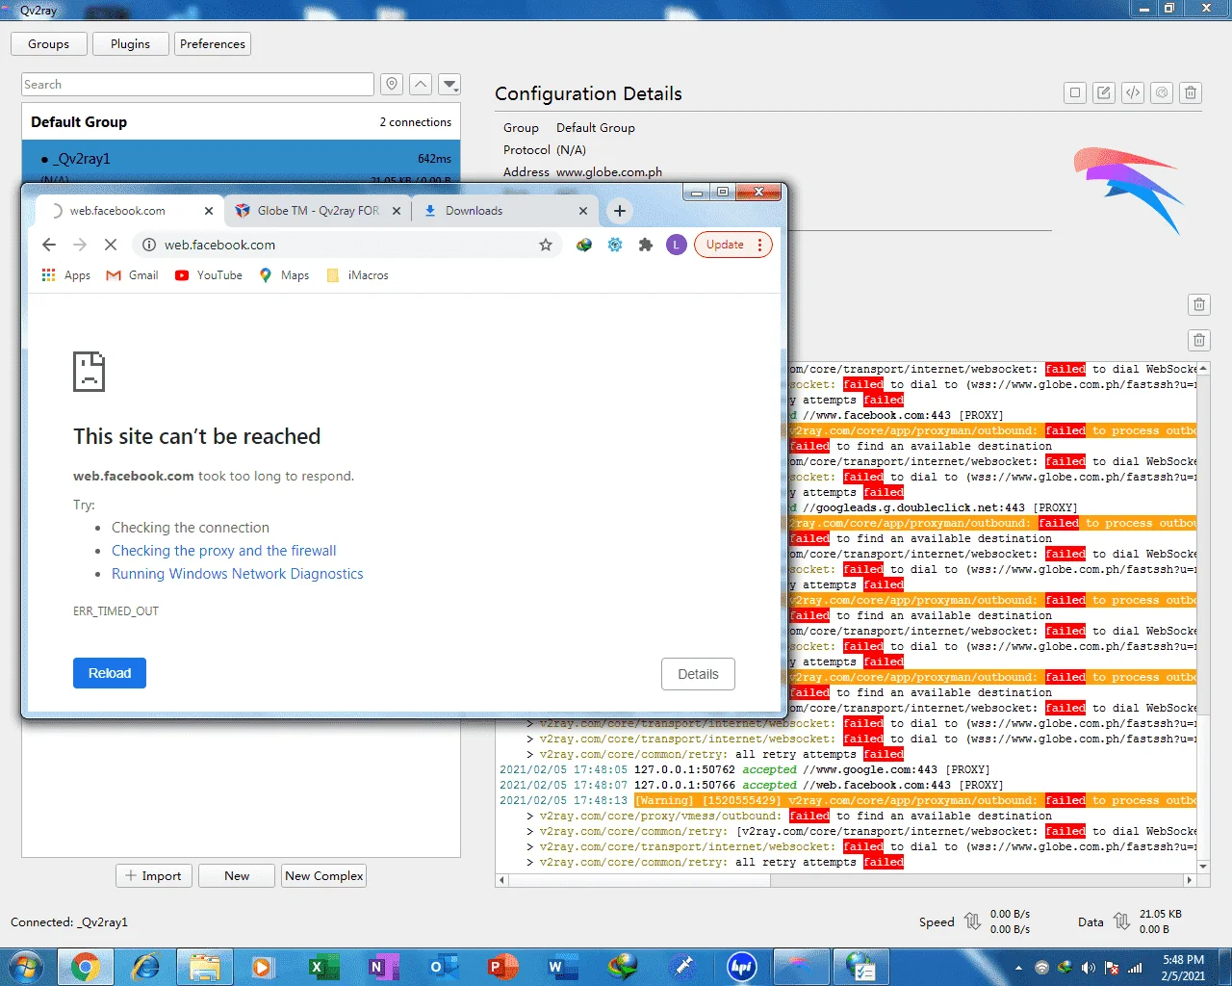Click the volume speaker tray icon
The image size is (1232, 986).
1088,968
